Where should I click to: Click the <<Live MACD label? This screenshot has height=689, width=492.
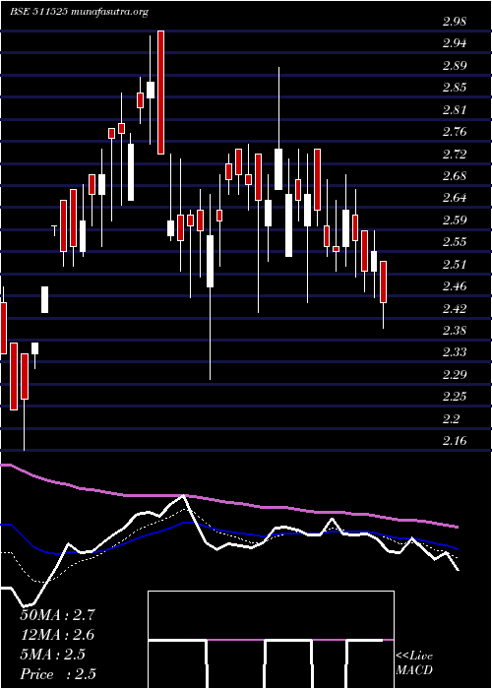(414, 663)
